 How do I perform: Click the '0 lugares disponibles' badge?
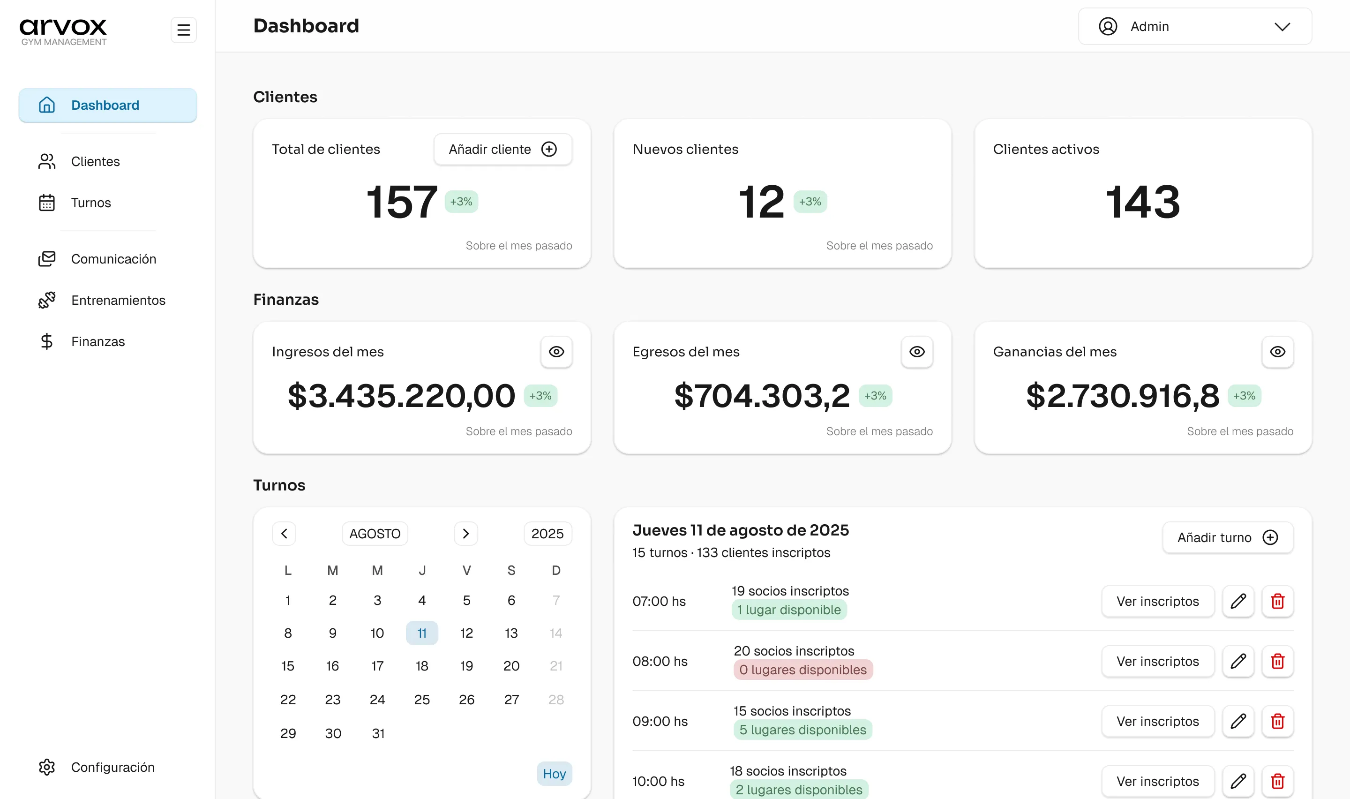coord(803,670)
